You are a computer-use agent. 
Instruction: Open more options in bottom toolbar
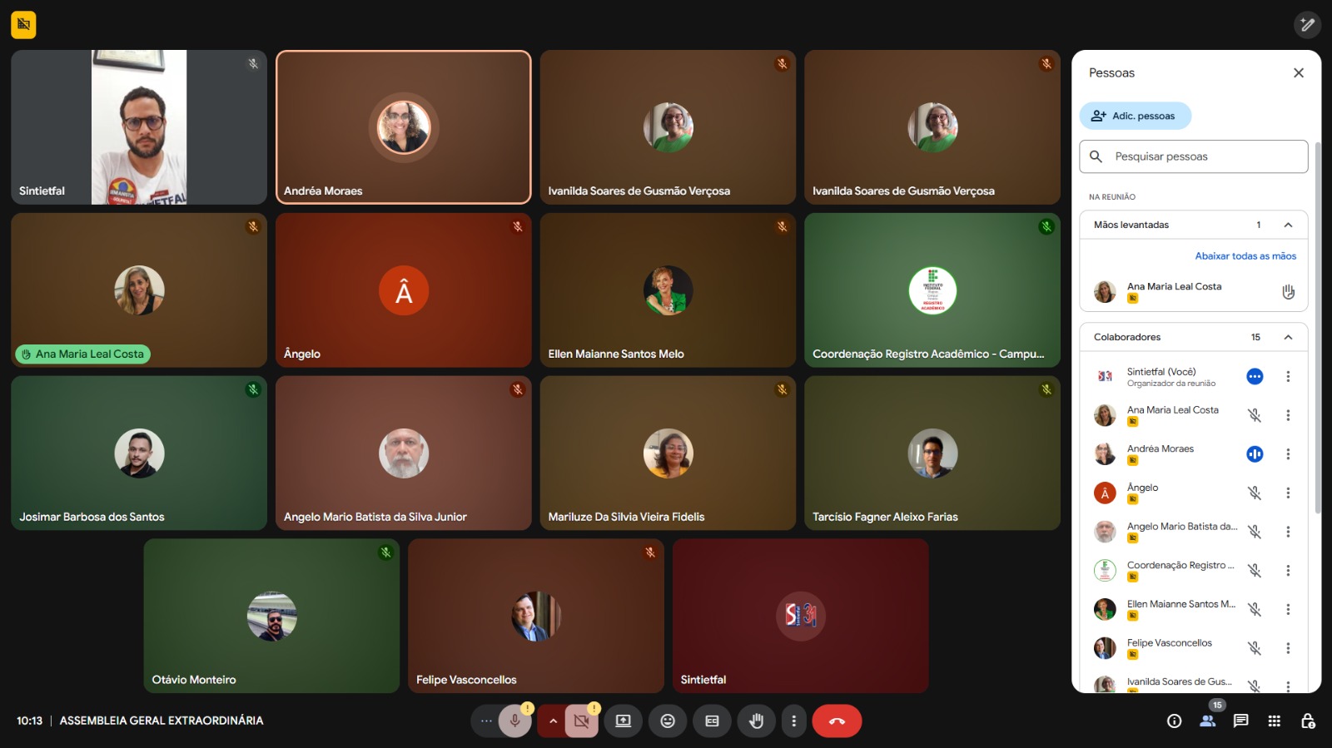tap(793, 721)
